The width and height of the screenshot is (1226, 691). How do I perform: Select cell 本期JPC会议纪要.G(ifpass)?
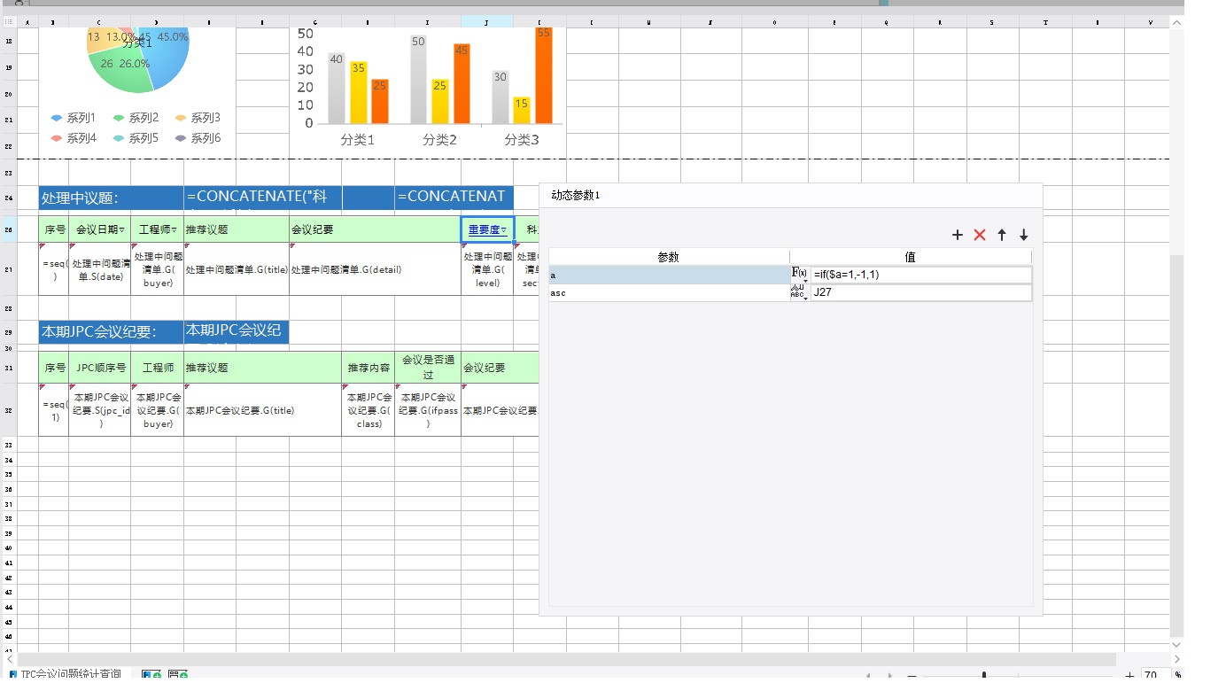point(428,410)
